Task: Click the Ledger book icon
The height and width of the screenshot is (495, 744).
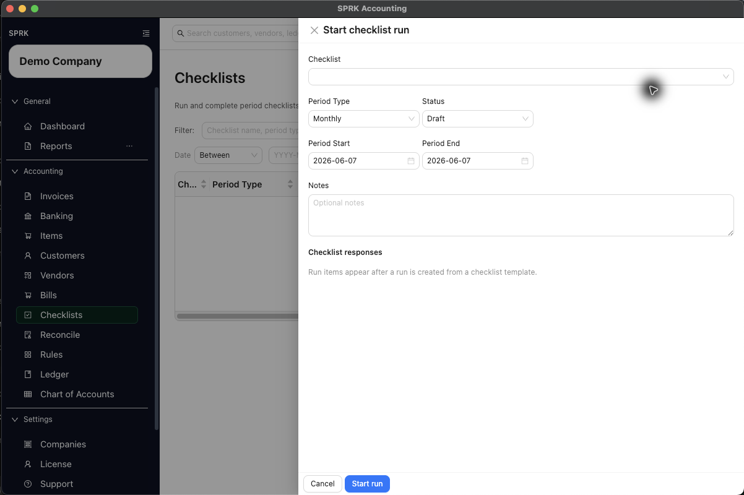Action: coord(28,374)
